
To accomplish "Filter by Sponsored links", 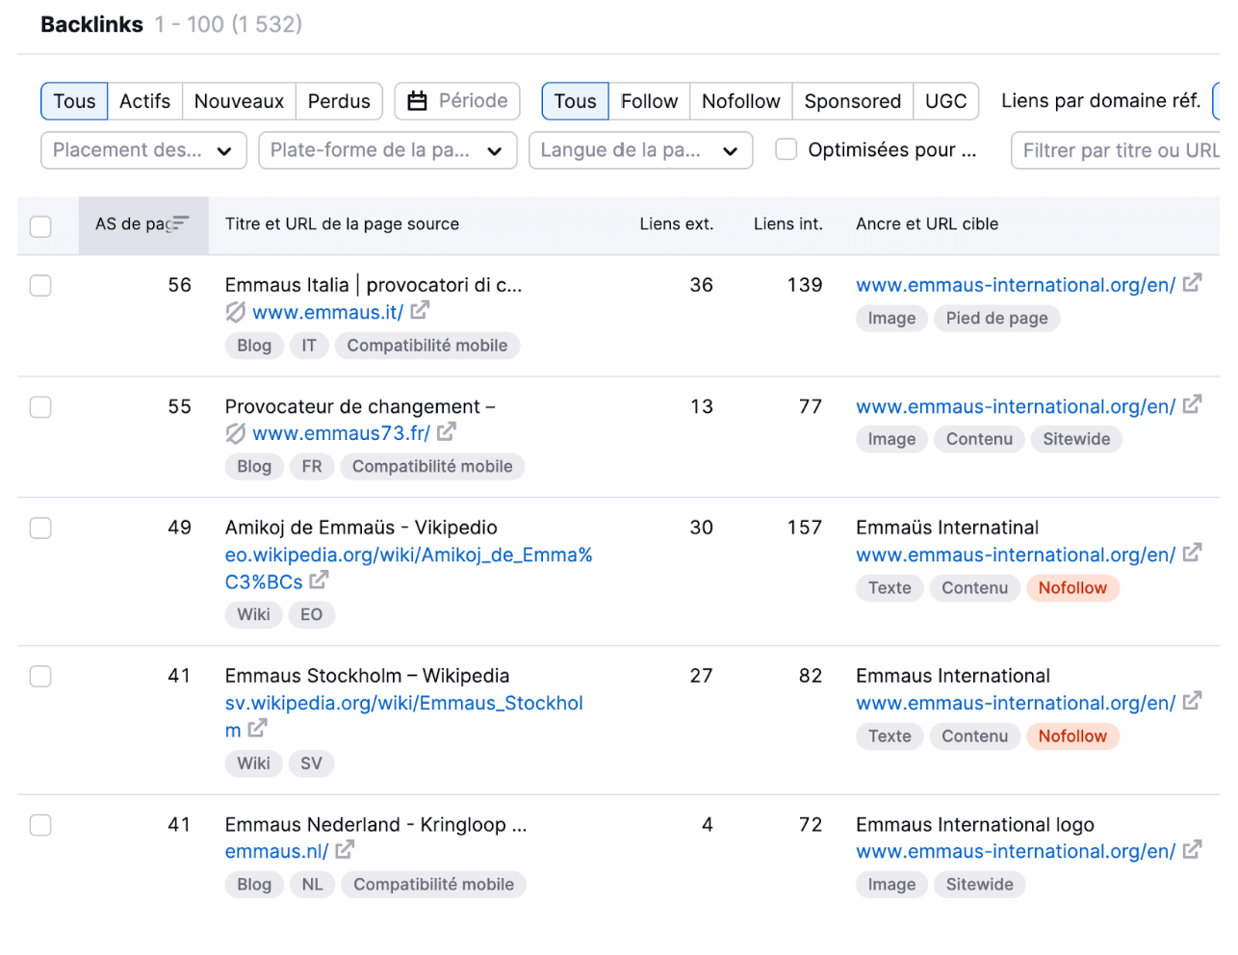I will pos(853,101).
